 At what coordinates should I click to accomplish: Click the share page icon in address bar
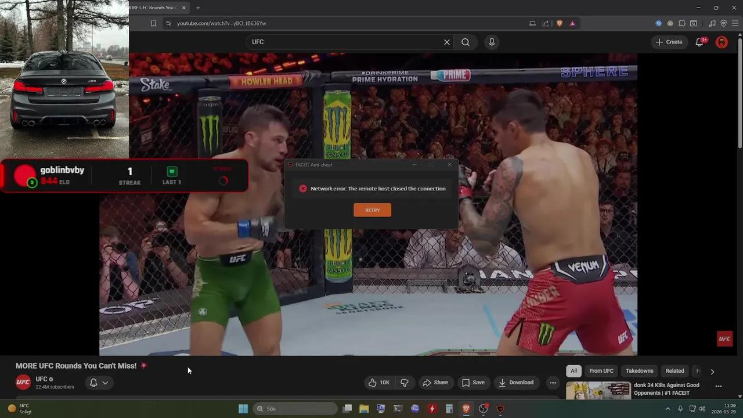tap(546, 23)
